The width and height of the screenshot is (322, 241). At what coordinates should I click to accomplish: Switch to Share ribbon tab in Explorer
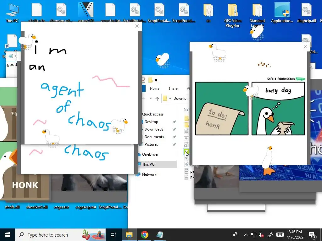coord(173,88)
